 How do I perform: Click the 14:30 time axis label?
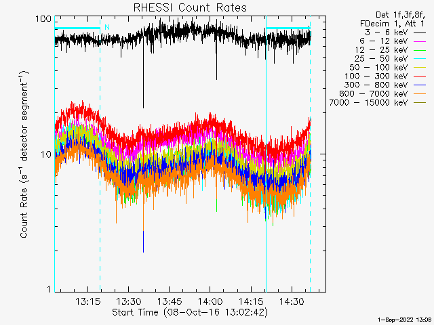tap(292, 301)
